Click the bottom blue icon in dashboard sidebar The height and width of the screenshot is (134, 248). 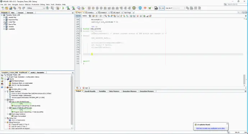click(2, 87)
